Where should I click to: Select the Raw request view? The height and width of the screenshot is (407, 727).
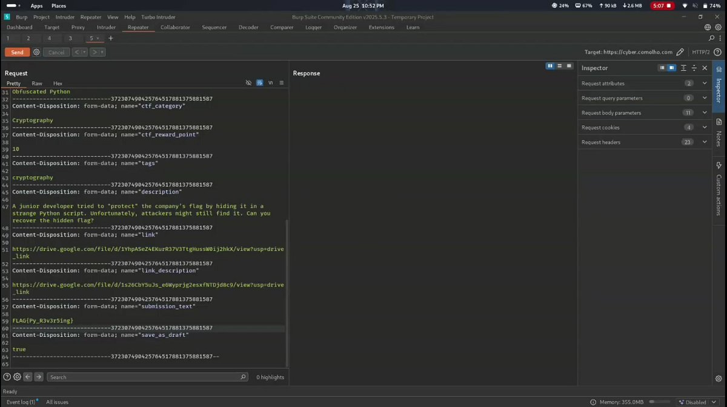[x=37, y=83]
